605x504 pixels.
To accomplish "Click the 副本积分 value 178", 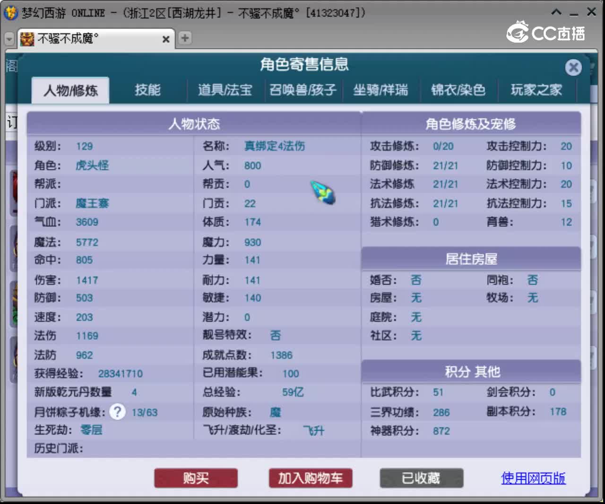I will 558,412.
